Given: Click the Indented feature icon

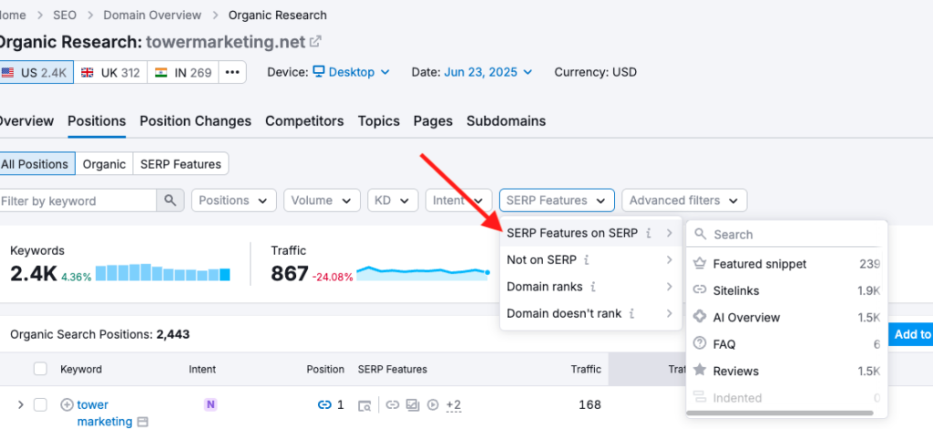Looking at the screenshot, I should pos(700,397).
